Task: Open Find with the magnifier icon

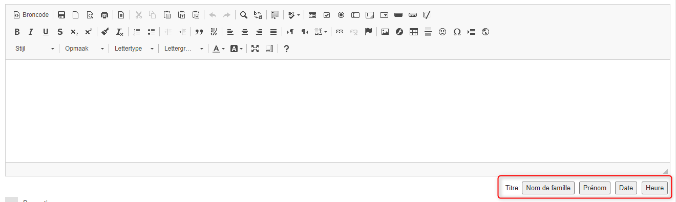Action: 244,15
